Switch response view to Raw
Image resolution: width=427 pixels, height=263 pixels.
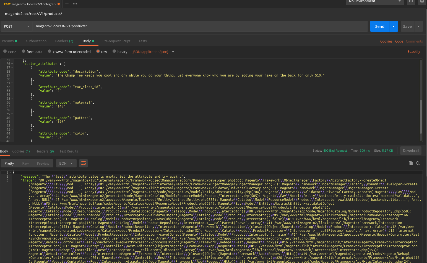tap(25, 163)
